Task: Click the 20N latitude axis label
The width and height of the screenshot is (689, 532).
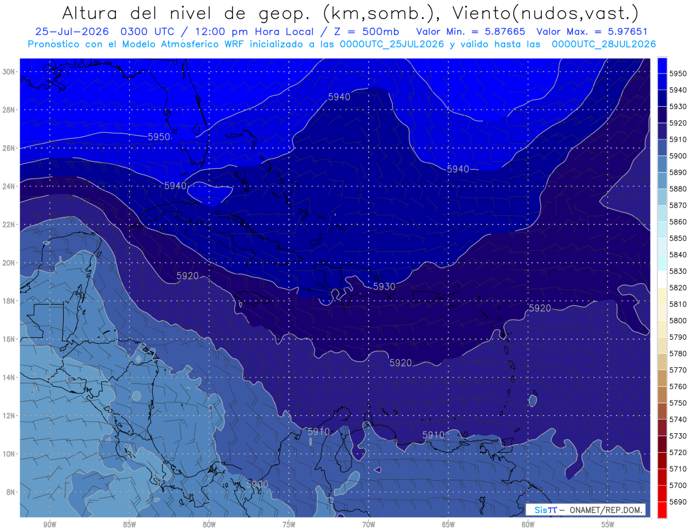Action: tap(9, 263)
